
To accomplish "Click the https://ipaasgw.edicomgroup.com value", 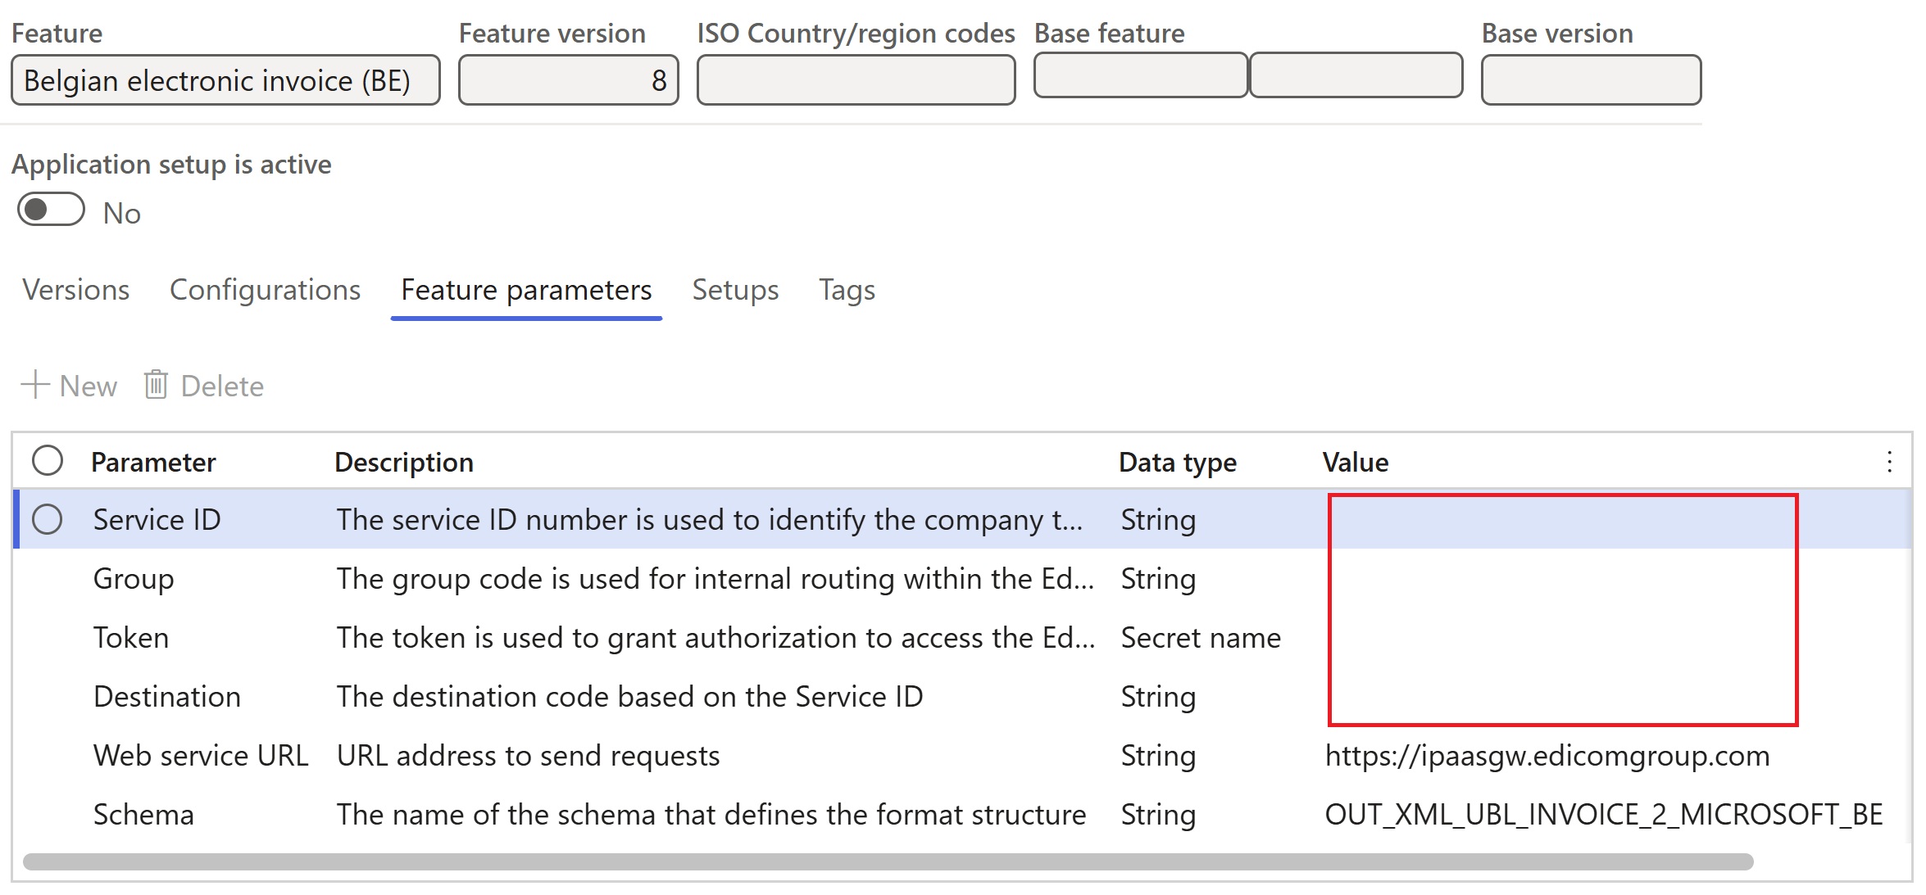I will point(1547,755).
